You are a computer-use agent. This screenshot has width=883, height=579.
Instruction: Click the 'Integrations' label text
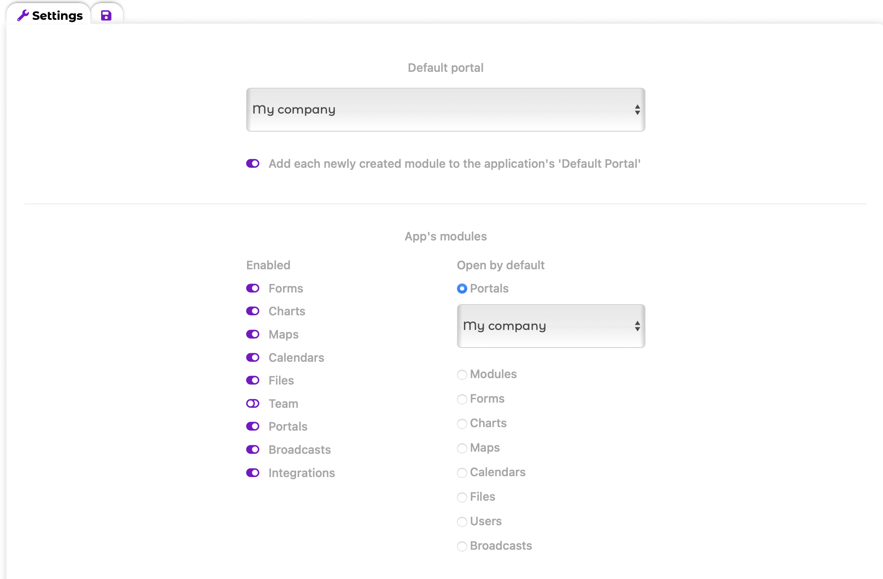pos(302,473)
